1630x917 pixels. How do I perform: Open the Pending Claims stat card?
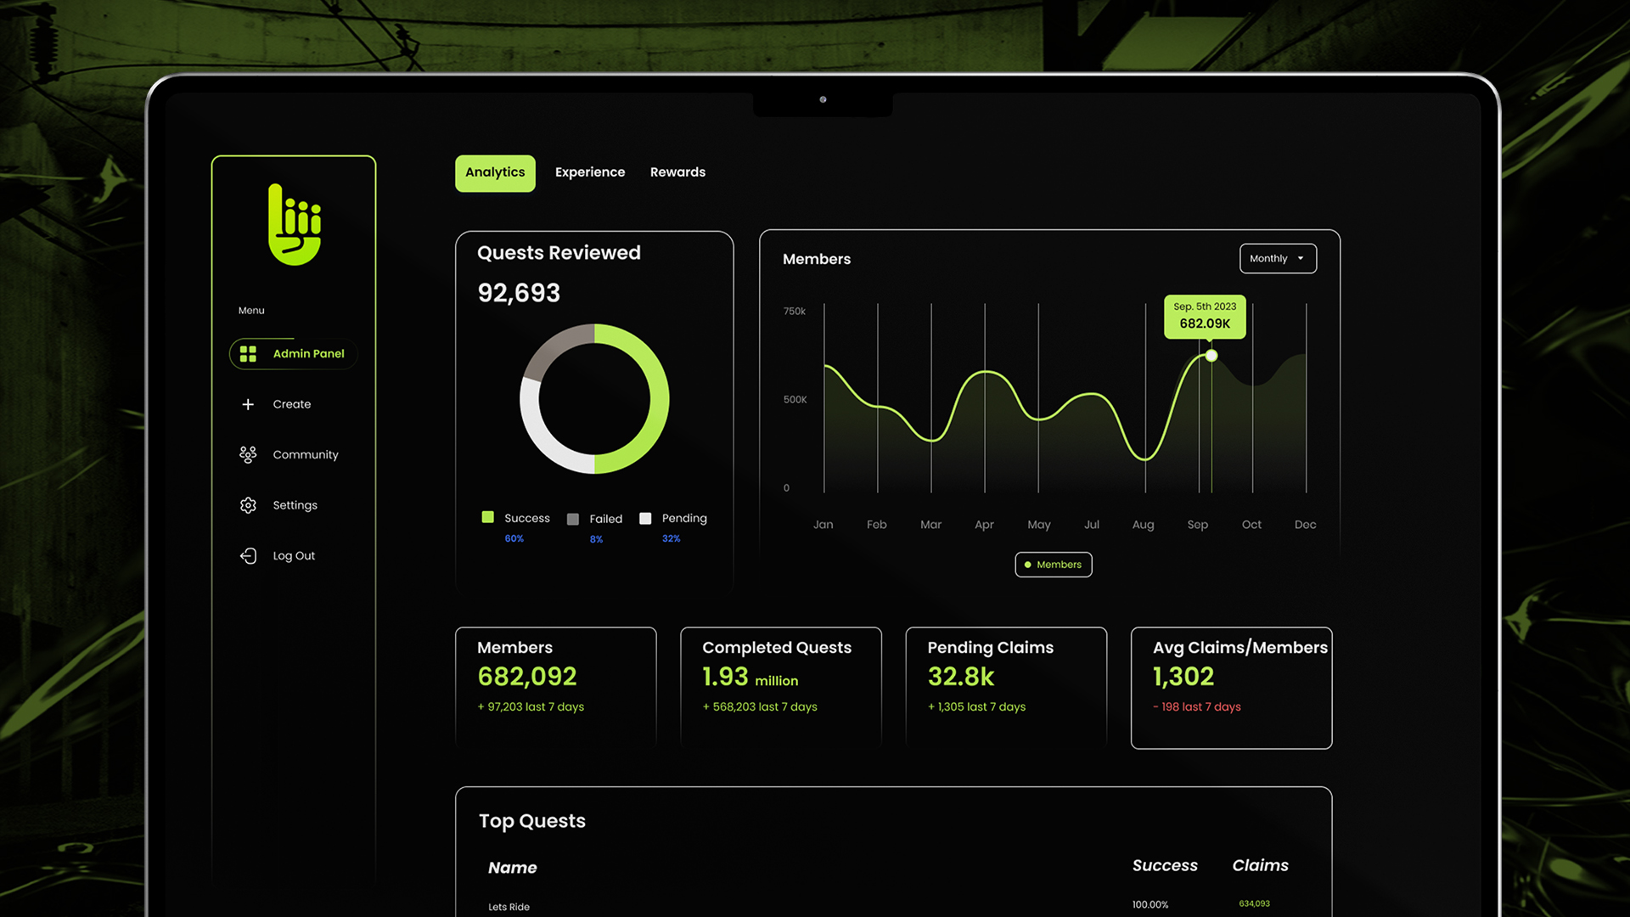1006,688
